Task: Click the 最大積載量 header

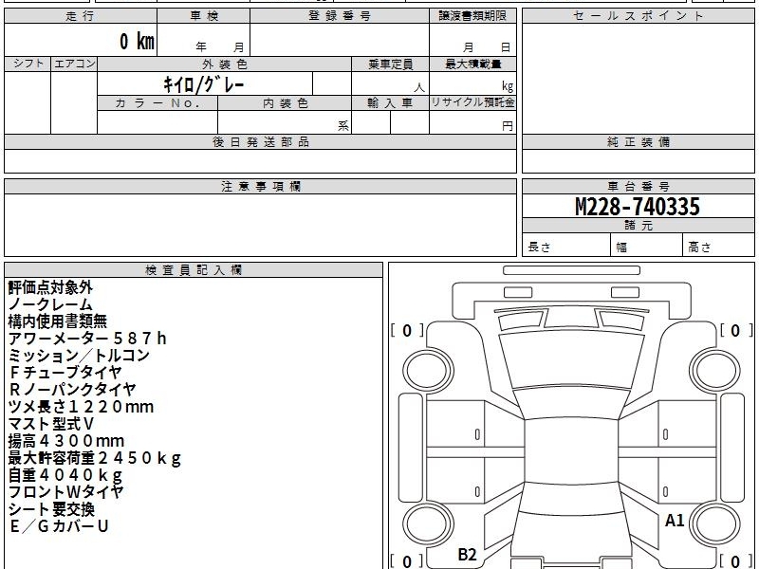Action: tap(472, 64)
